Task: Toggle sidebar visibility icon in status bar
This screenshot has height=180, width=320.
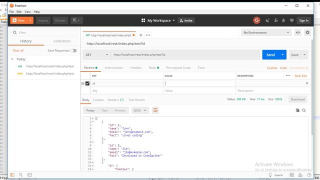Action: (12, 175)
